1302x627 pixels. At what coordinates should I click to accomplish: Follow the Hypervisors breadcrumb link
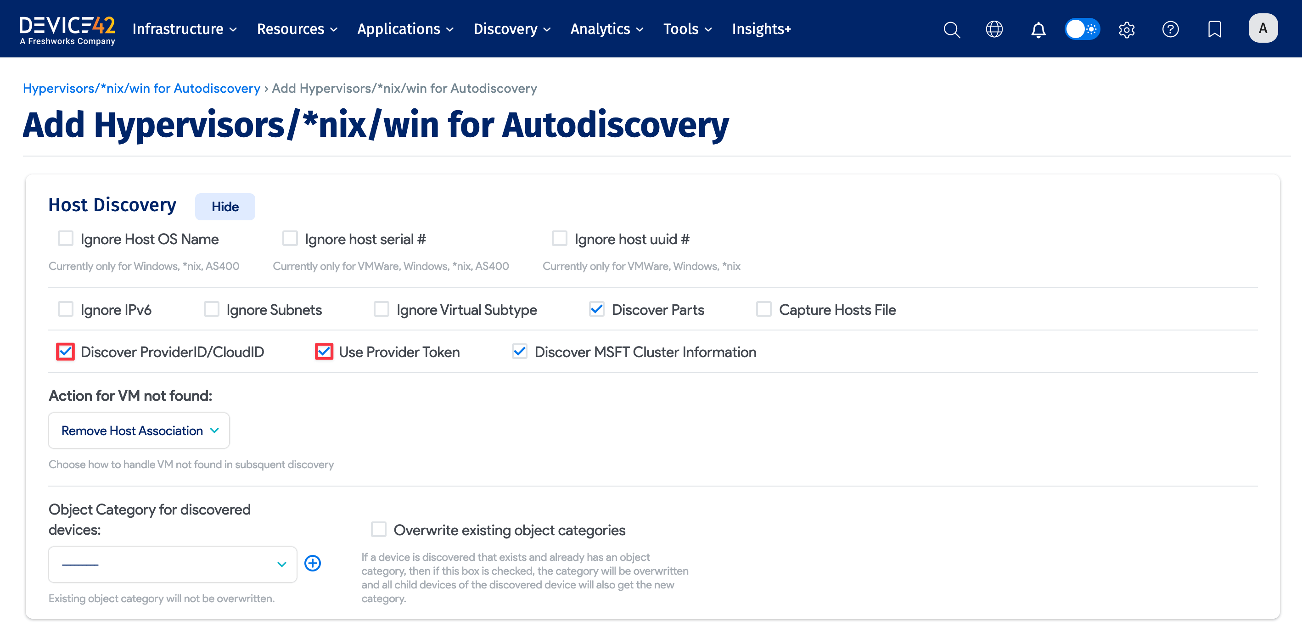tap(141, 88)
